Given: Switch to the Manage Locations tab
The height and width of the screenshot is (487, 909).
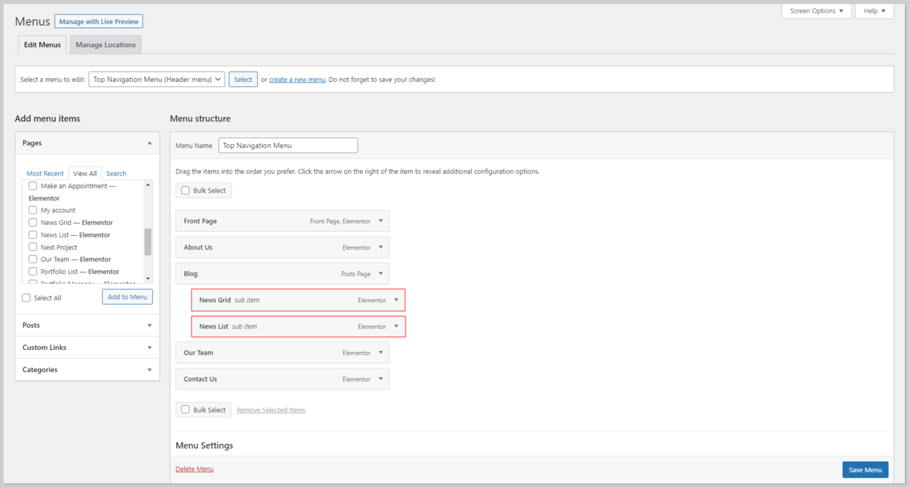Looking at the screenshot, I should click(x=105, y=45).
